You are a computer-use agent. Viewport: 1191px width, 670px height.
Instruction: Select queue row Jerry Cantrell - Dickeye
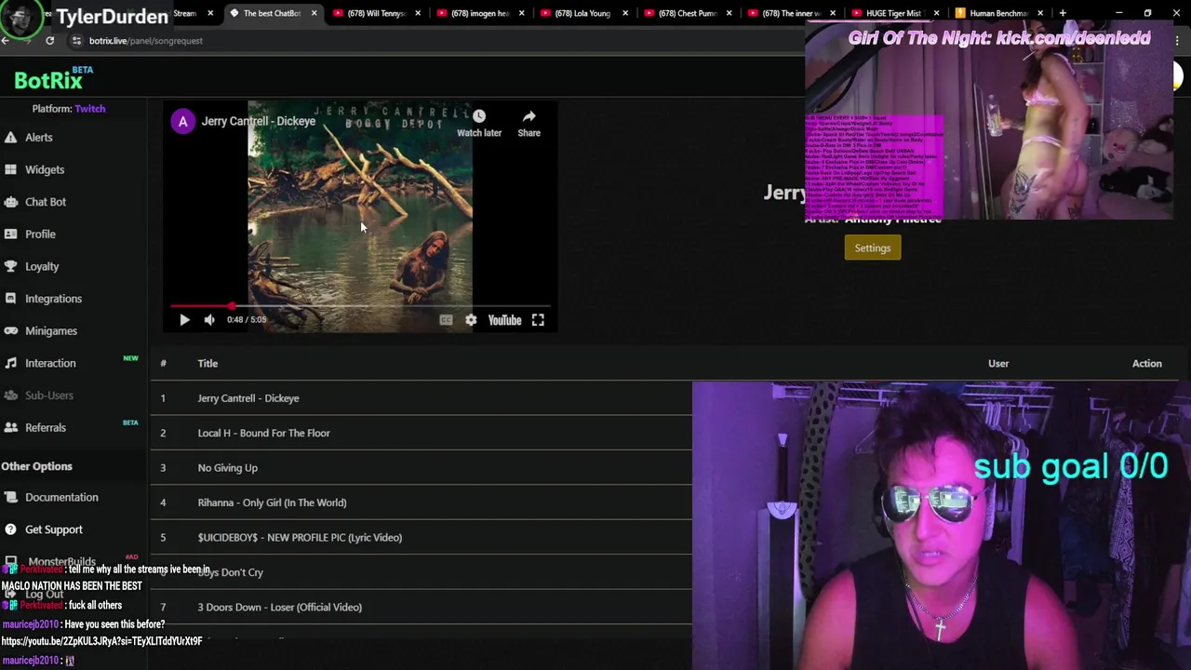coord(422,398)
